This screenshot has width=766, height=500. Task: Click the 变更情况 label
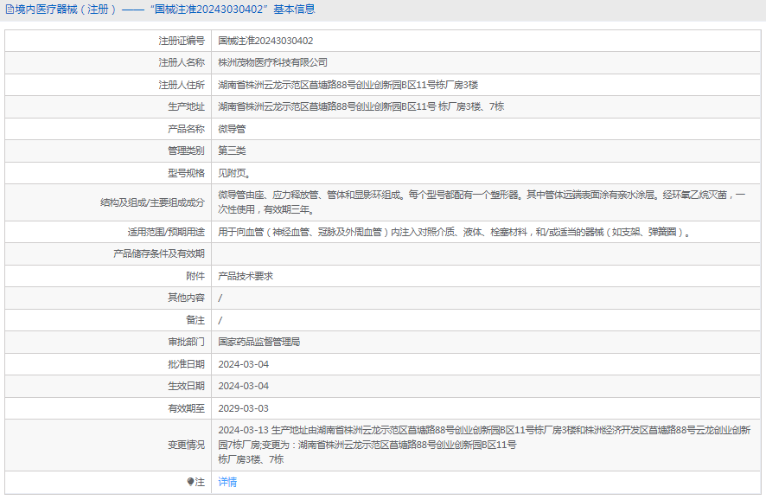pos(186,445)
